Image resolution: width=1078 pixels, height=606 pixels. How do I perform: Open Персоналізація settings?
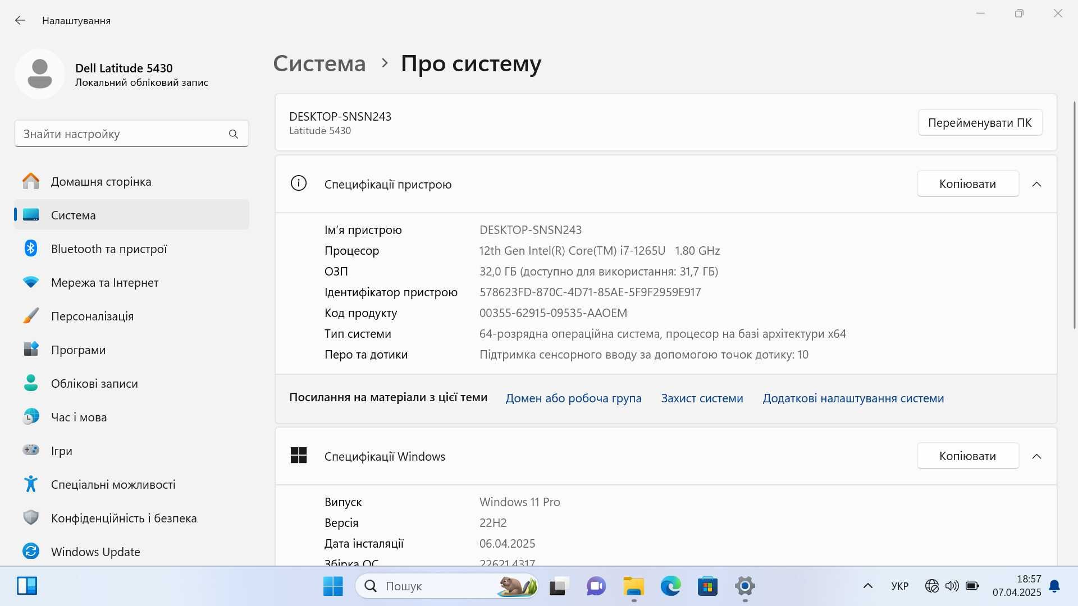tap(131, 316)
